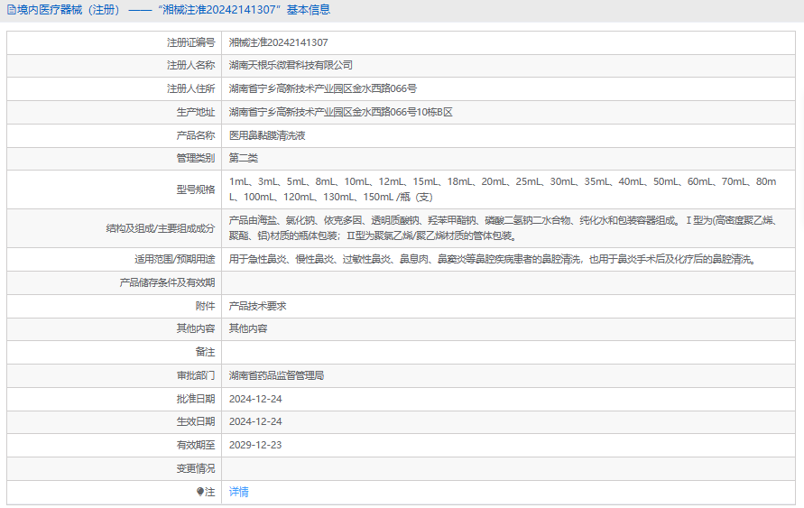Select registration number 湘械注准20242141307 in the table
This screenshot has width=804, height=508.
[279, 42]
